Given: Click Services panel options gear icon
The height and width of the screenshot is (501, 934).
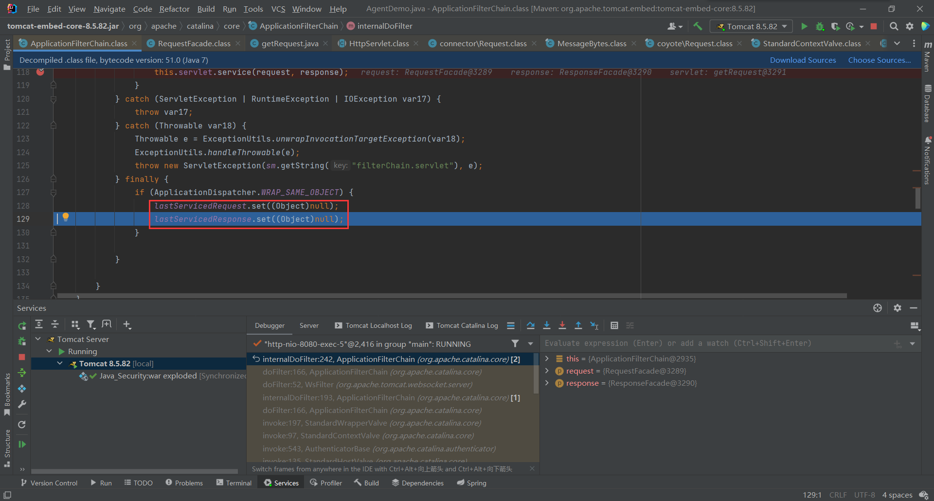Looking at the screenshot, I should click(898, 308).
